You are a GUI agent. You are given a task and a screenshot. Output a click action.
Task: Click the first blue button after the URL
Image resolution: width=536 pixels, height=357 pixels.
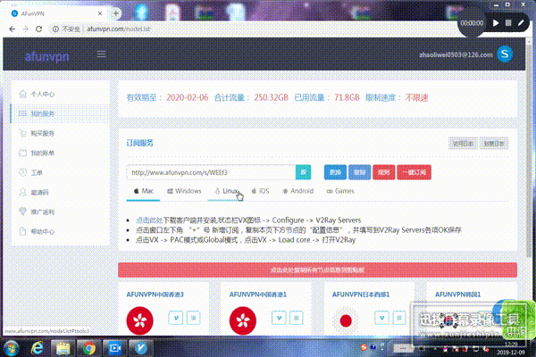point(335,172)
